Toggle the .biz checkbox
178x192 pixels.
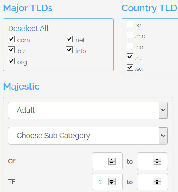click(x=11, y=50)
